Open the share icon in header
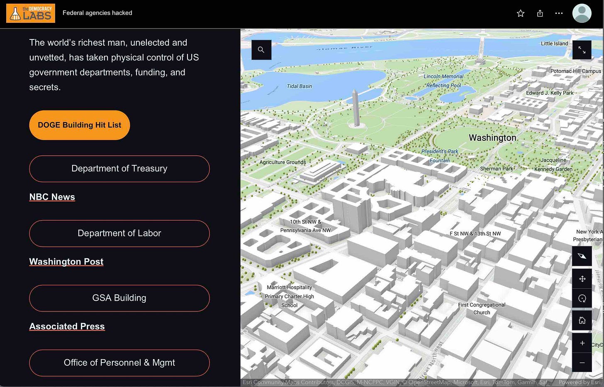Image resolution: width=604 pixels, height=387 pixels. (x=540, y=13)
